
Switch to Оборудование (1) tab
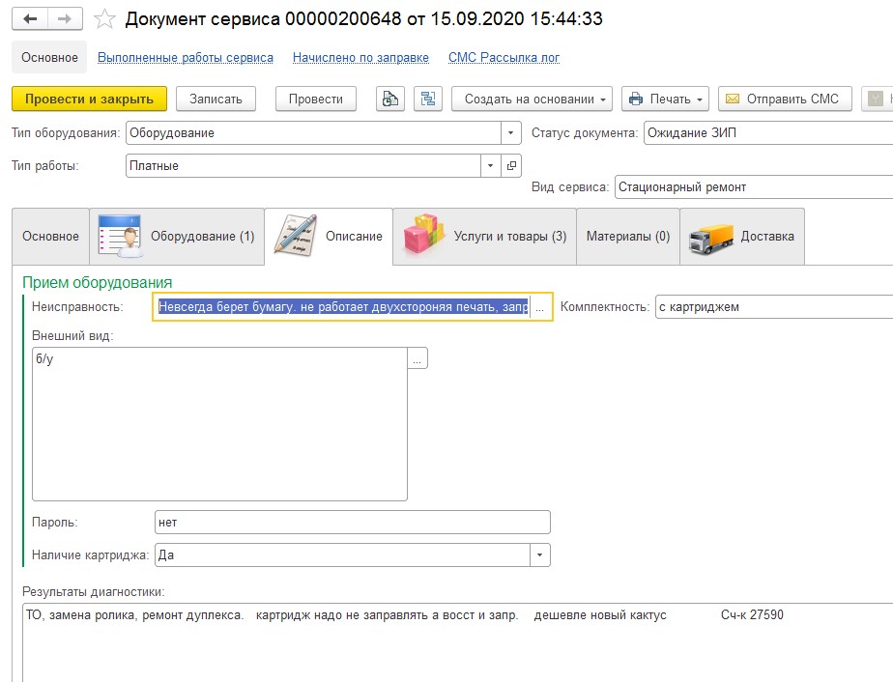tap(177, 237)
